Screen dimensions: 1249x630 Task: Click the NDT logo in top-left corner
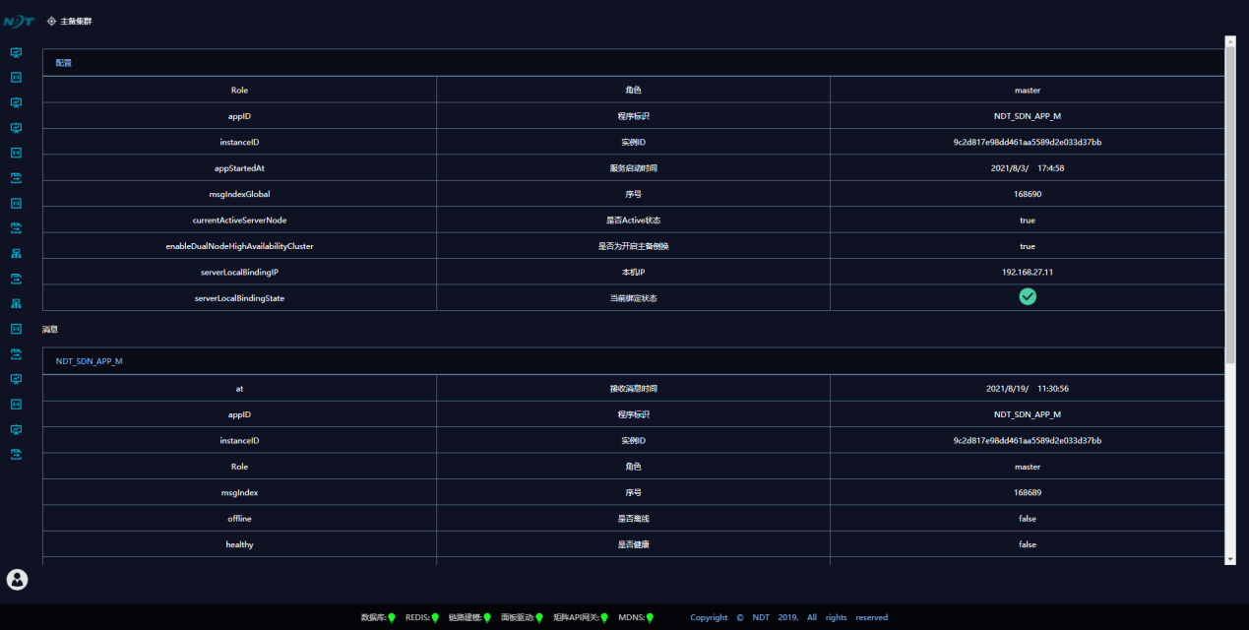(x=18, y=21)
